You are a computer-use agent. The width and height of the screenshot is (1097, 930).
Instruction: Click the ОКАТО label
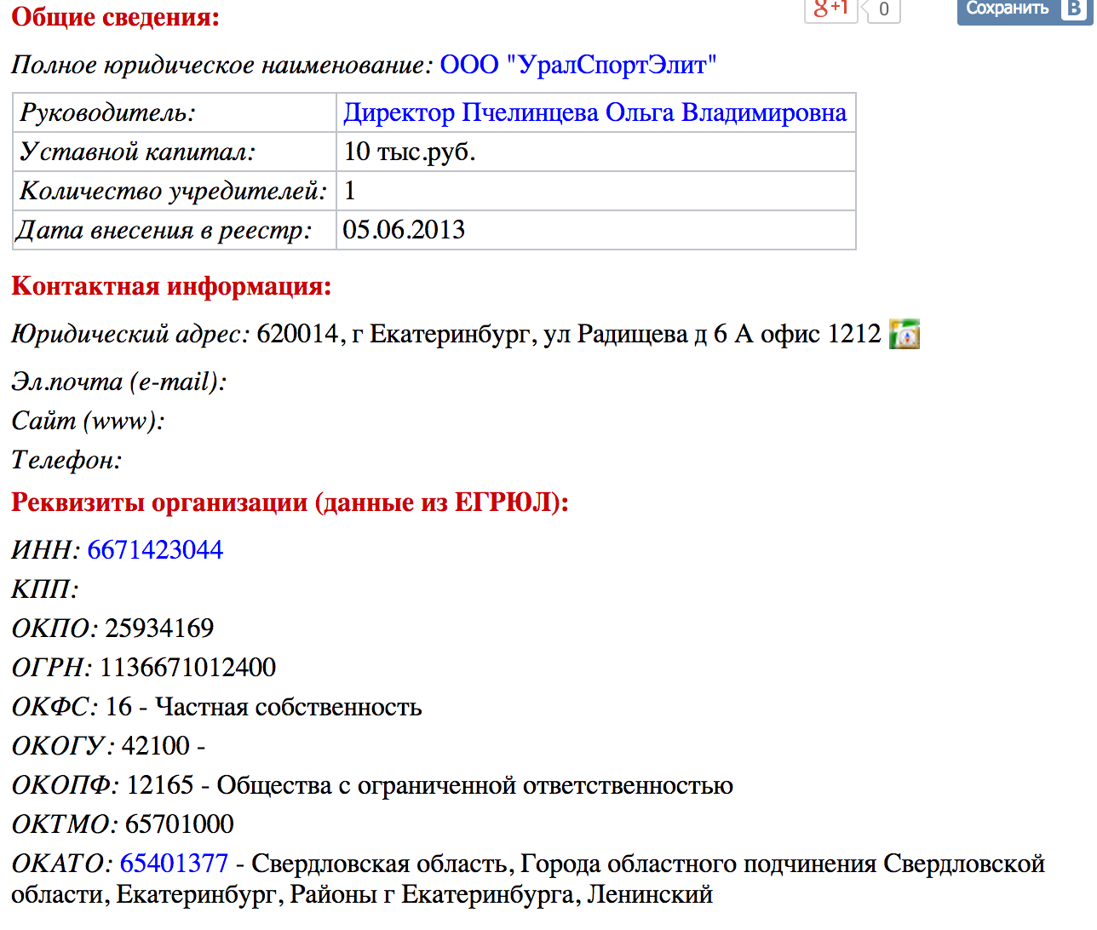click(62, 864)
